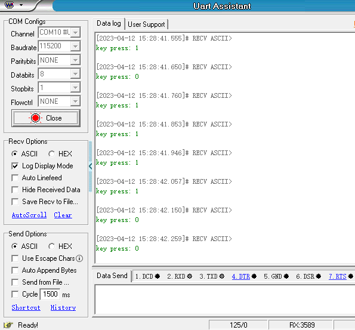Click the 2. RXD label
The height and width of the screenshot is (330, 355).
pos(177,276)
